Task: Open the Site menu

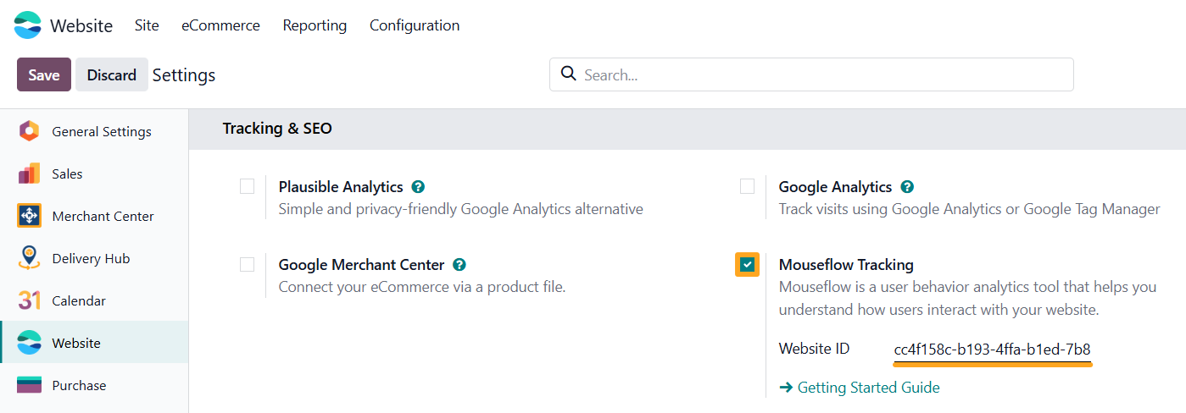Action: [147, 25]
